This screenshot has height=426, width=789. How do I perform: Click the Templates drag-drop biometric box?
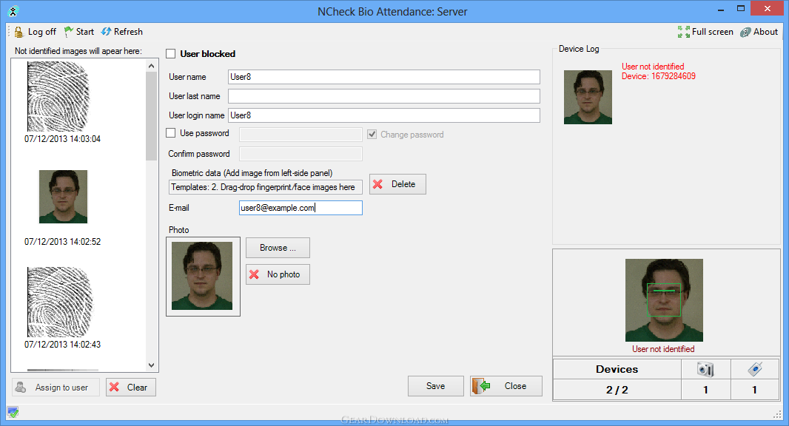click(x=265, y=187)
